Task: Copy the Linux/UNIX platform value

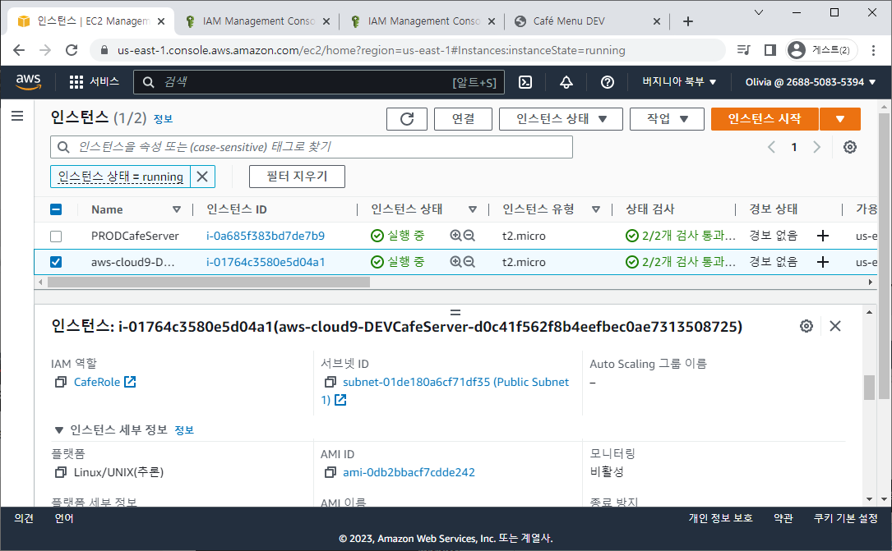Action: click(61, 473)
